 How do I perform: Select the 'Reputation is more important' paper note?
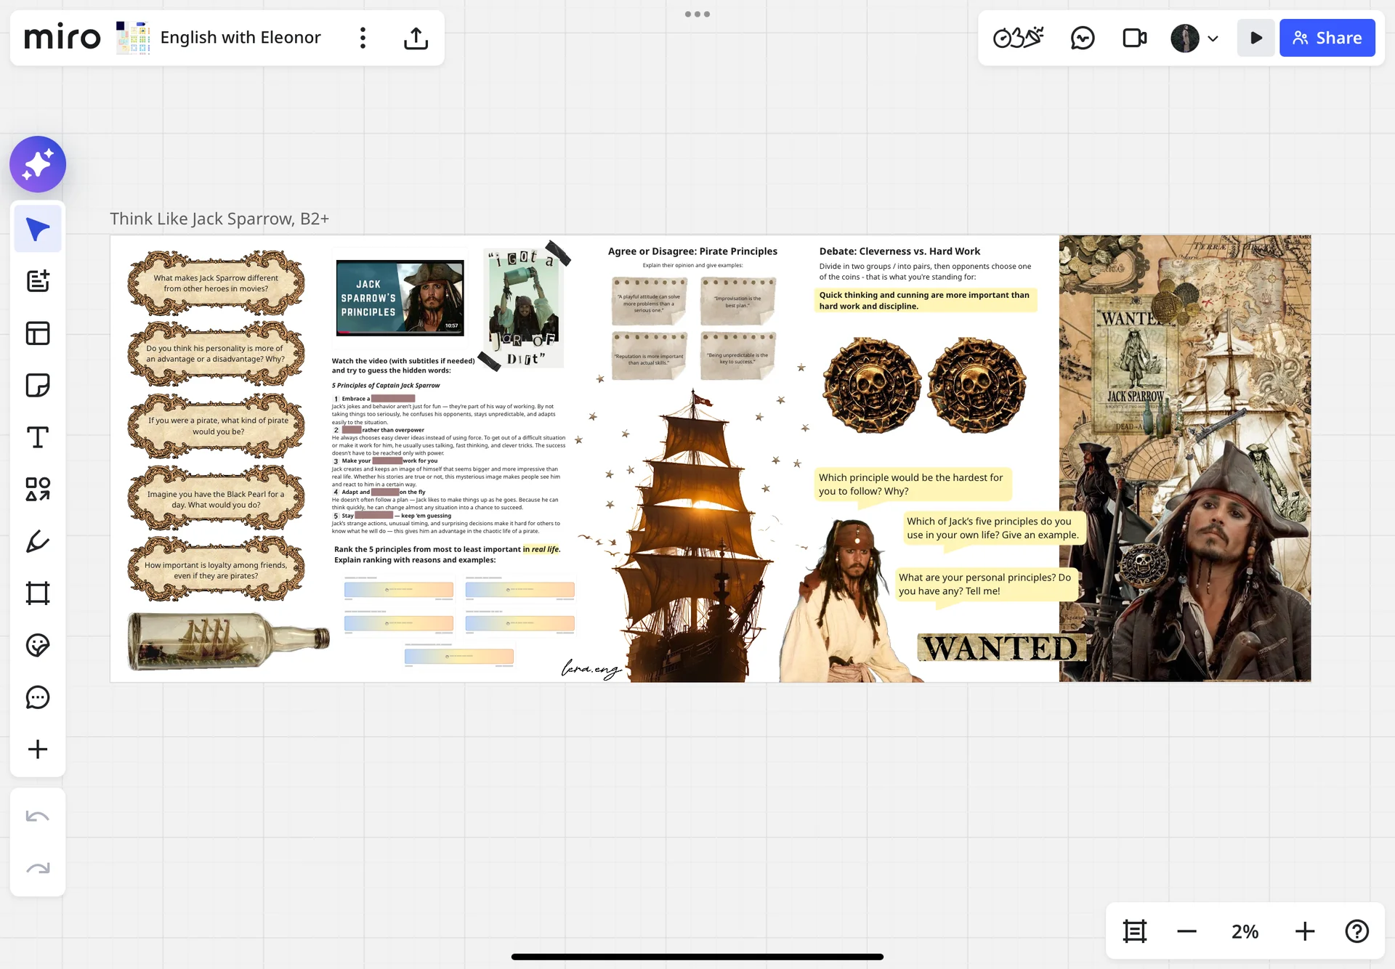pyautogui.click(x=649, y=357)
